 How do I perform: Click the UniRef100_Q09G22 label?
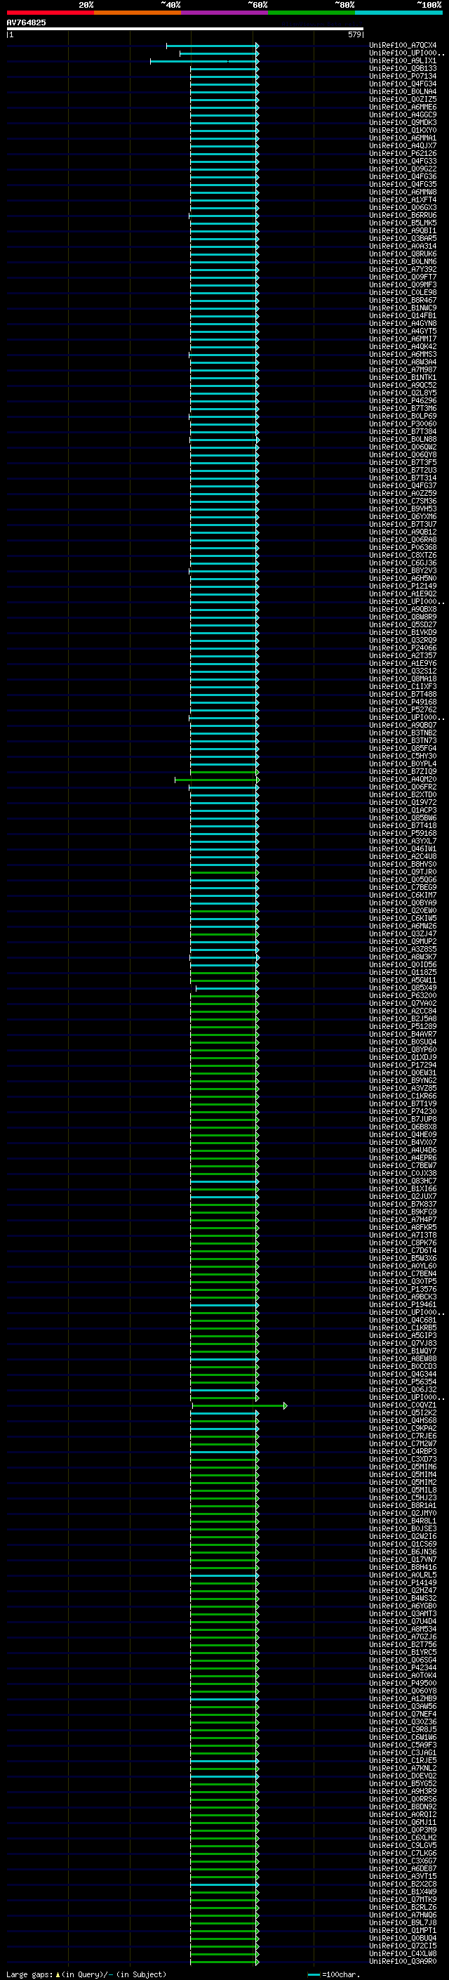click(x=402, y=169)
